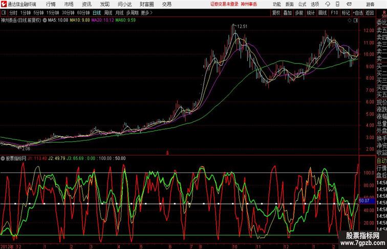This screenshot has width=387, height=249.
Task: Open the F10 company info
Action: [334, 13]
